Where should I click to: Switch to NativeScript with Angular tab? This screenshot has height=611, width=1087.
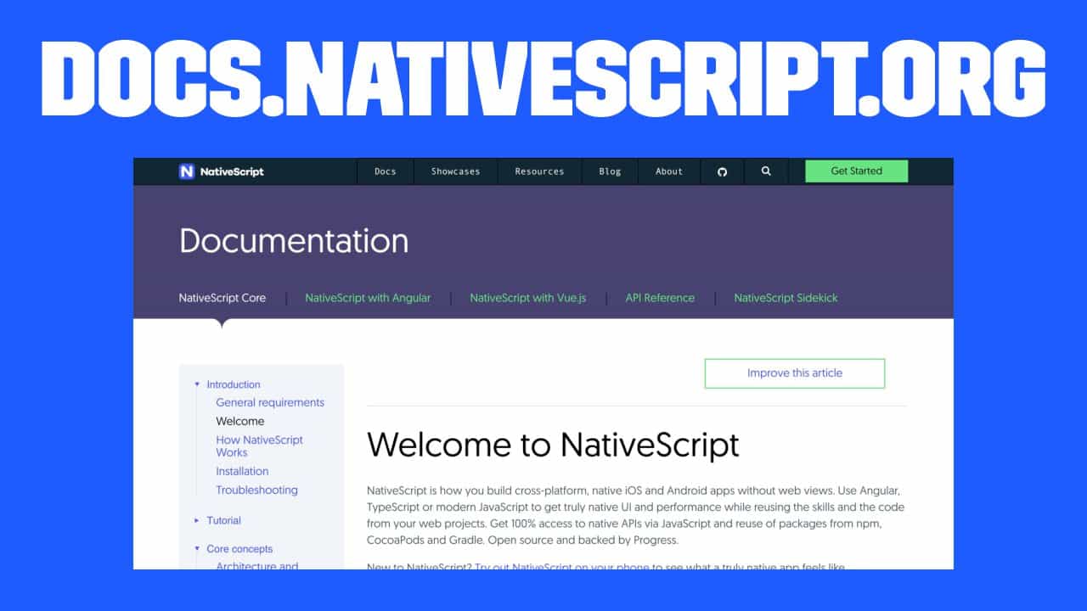368,298
